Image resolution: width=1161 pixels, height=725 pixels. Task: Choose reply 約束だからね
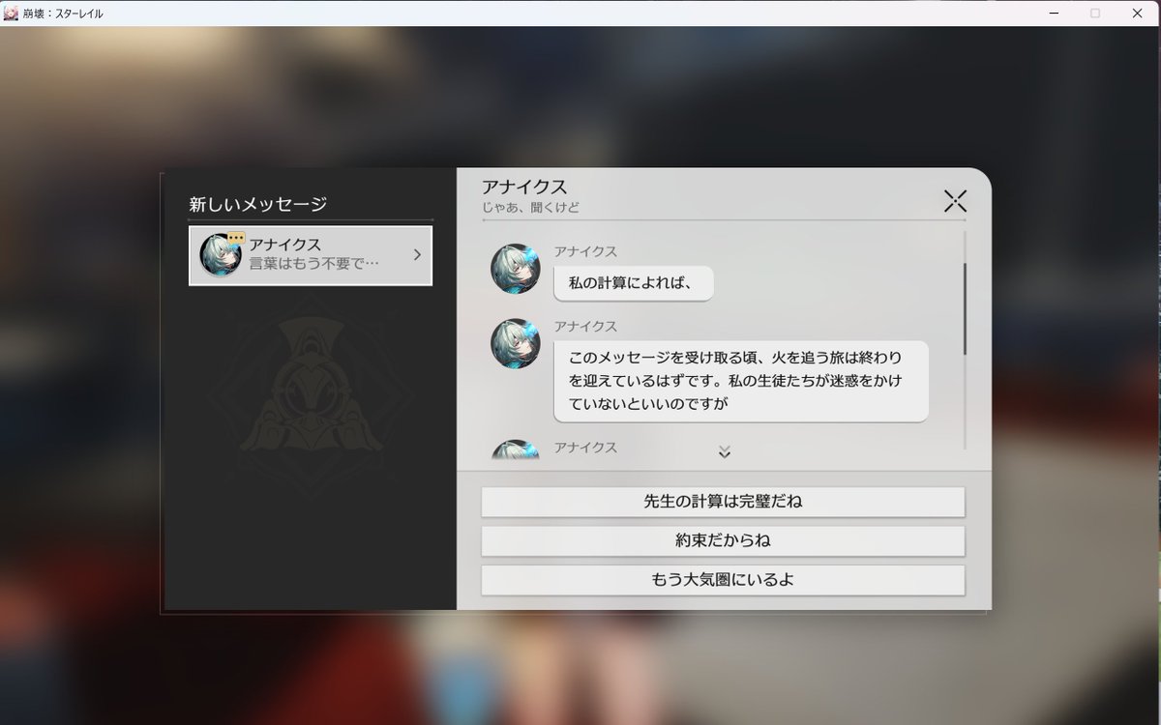click(723, 541)
